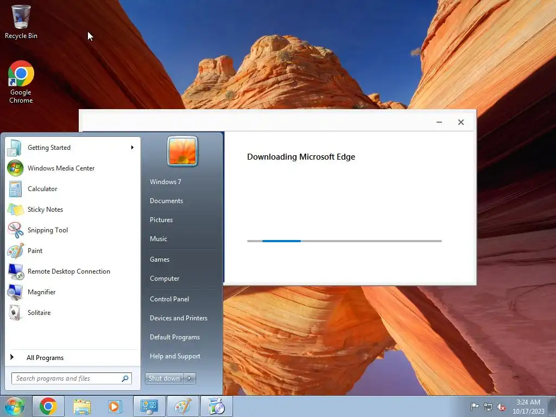556x417 pixels.
Task: Click the Windows Start orb
Action: pos(14,406)
